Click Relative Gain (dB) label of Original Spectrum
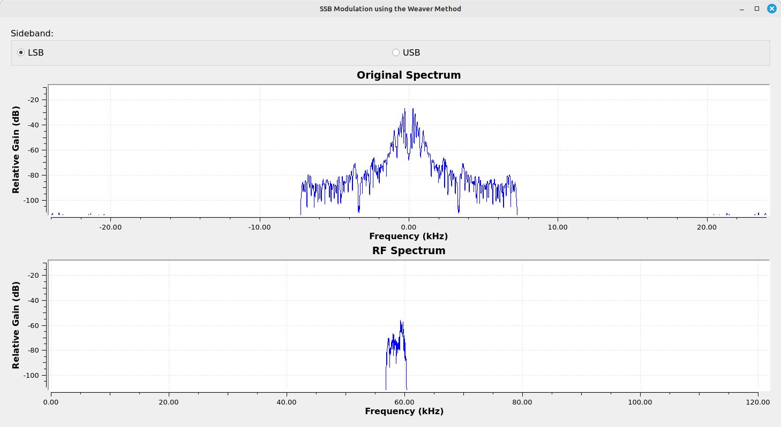Image resolution: width=781 pixels, height=427 pixels. 16,150
